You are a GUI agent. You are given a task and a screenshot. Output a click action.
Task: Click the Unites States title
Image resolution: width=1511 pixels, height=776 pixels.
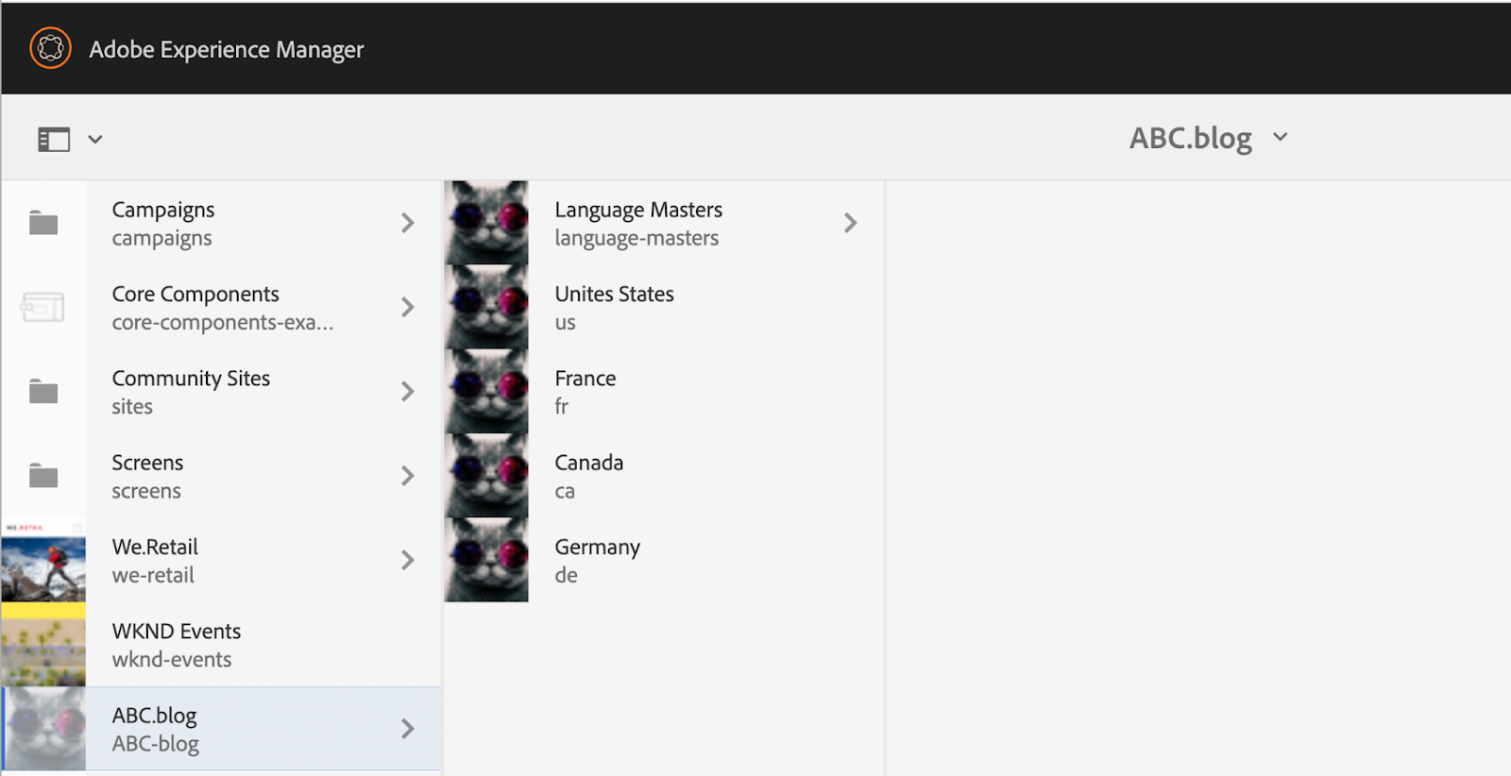614,294
